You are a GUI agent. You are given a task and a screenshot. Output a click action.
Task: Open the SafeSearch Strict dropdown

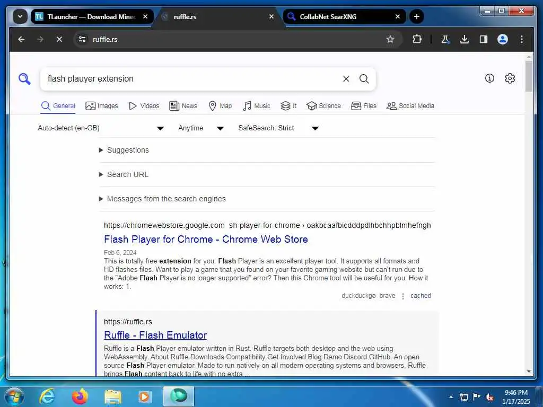(x=278, y=128)
